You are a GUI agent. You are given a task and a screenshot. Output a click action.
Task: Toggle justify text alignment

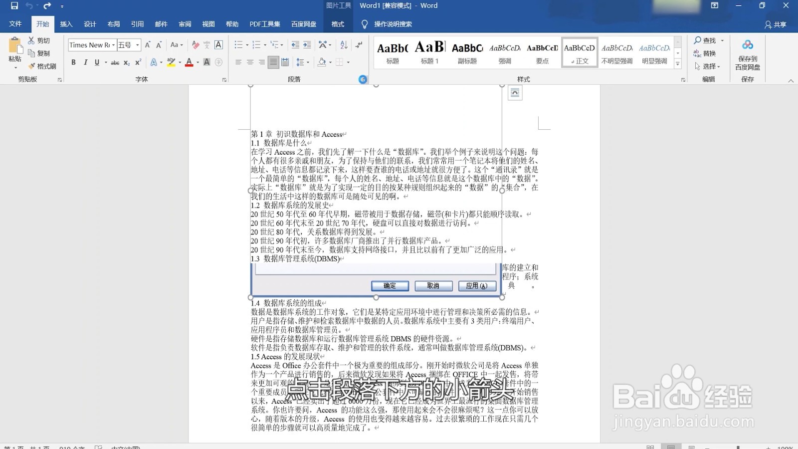(x=273, y=62)
